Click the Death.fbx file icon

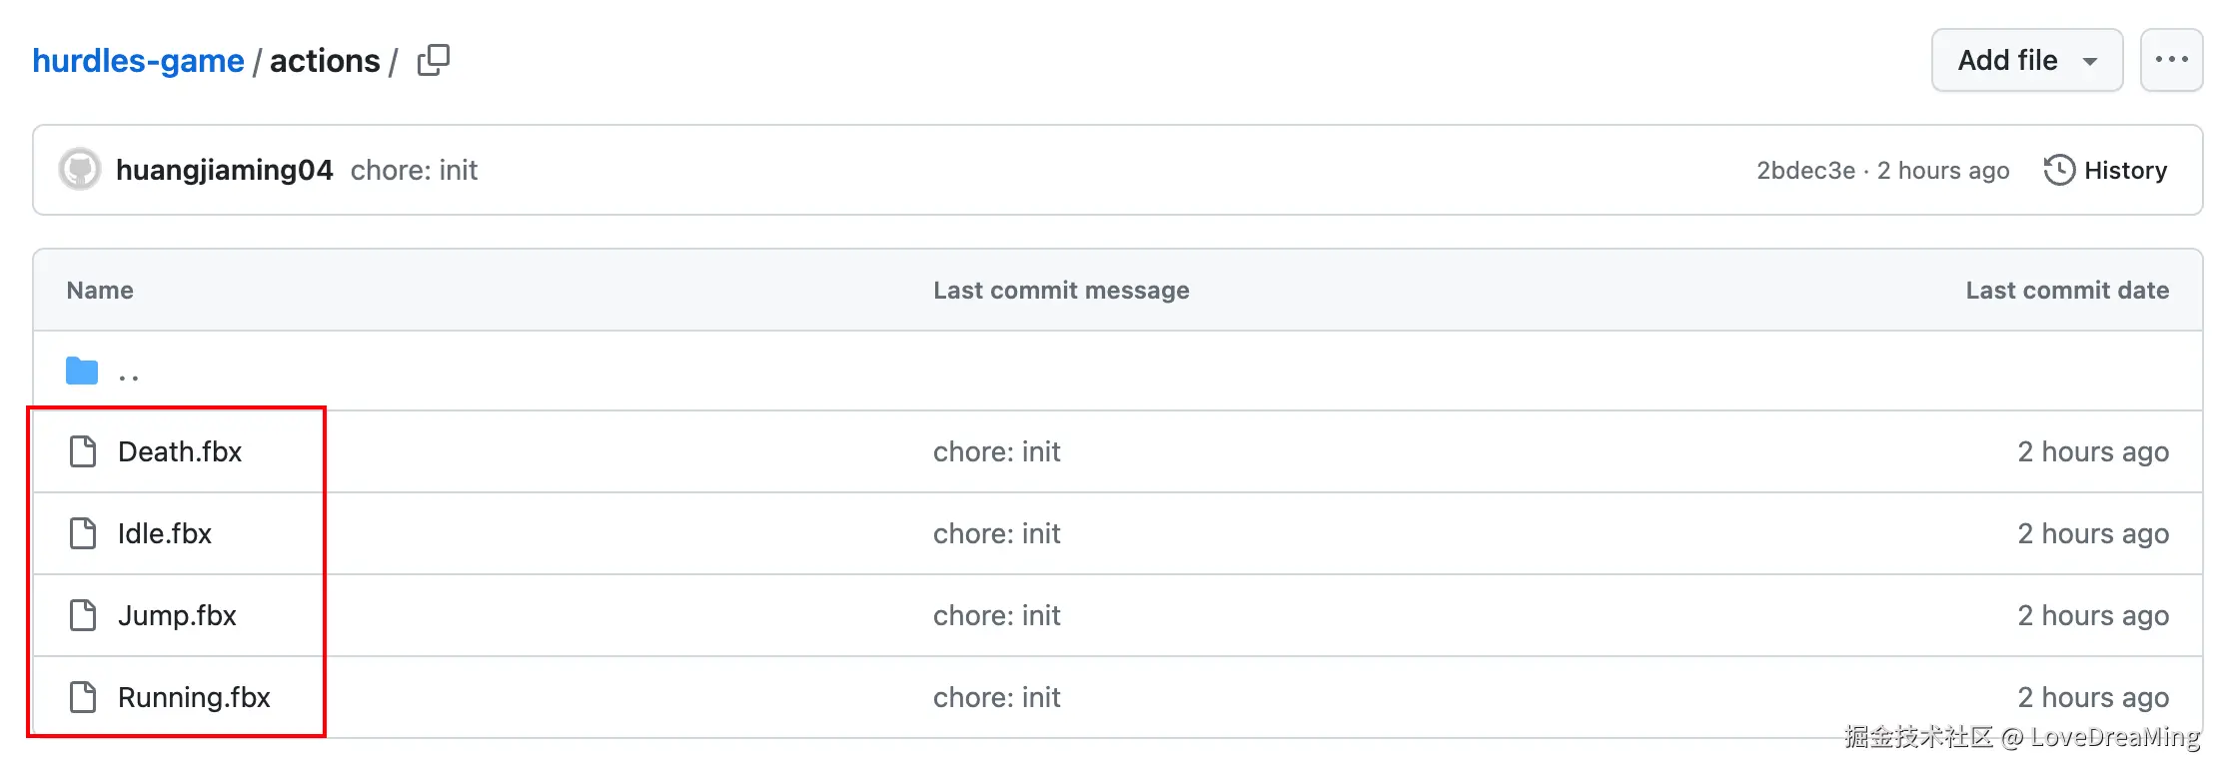tap(83, 451)
